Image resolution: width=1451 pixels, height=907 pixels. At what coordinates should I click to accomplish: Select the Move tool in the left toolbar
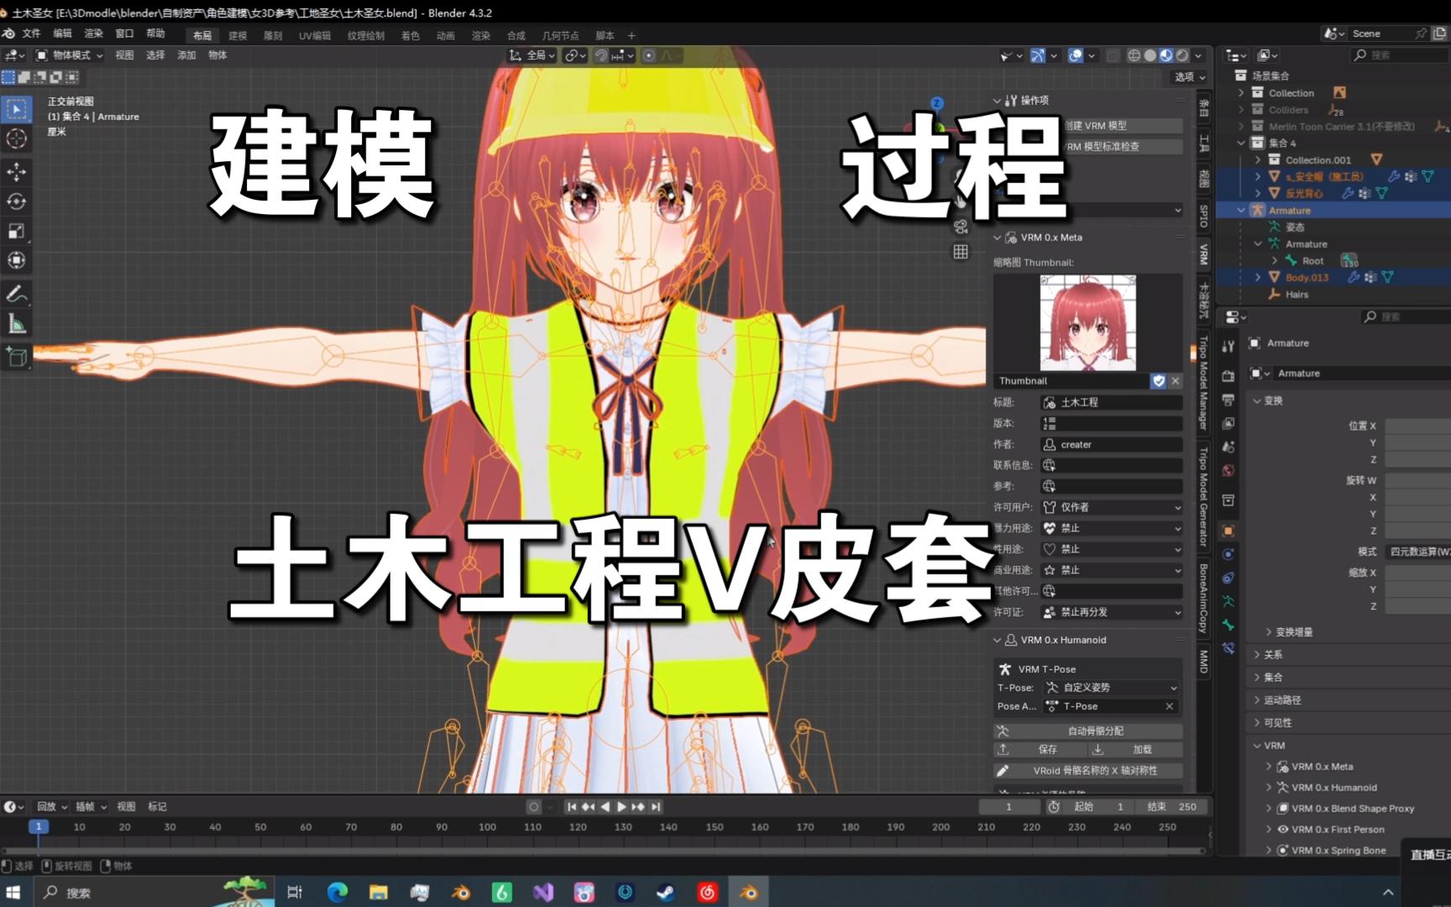(x=16, y=172)
